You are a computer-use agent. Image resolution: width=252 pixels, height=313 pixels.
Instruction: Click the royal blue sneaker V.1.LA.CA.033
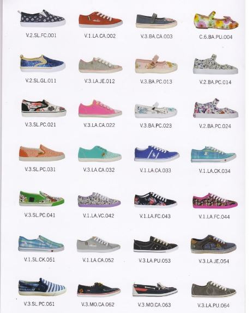click(157, 154)
